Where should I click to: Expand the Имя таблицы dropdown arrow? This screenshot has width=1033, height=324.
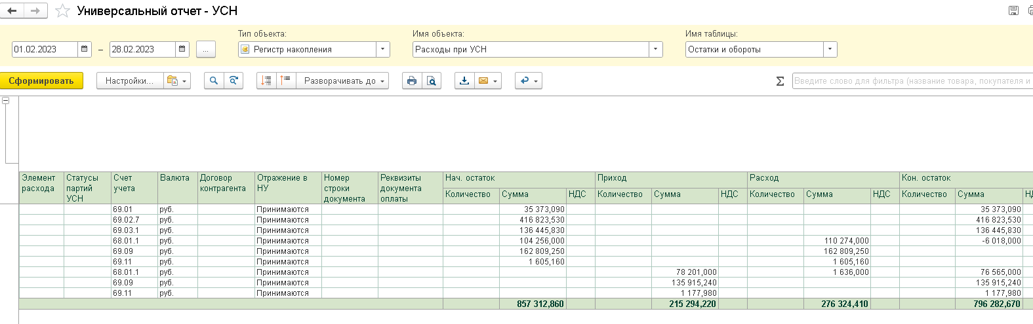830,49
